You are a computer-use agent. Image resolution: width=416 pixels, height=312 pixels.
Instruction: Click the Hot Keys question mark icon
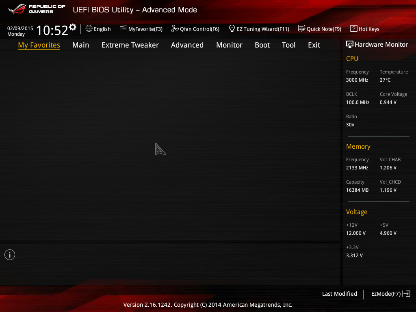[353, 28]
